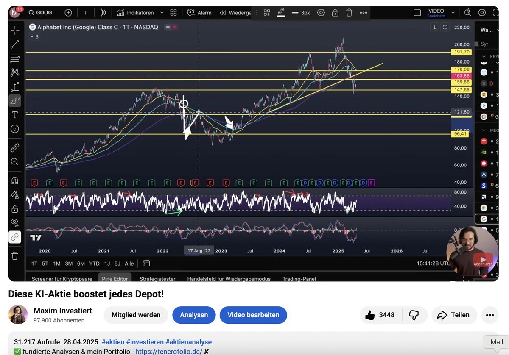Select the Text tool in the left toolbar

coord(15,115)
